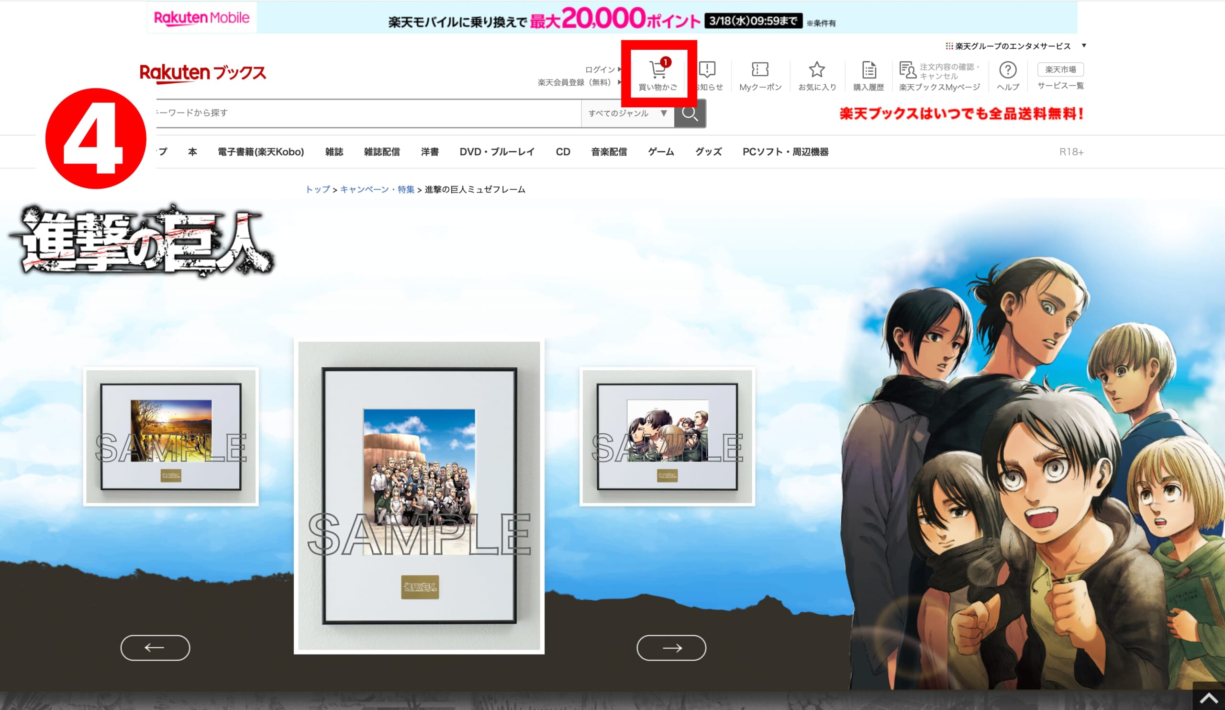This screenshot has height=710, width=1225.
Task: Click the 楽天市場 button
Action: (x=1060, y=69)
